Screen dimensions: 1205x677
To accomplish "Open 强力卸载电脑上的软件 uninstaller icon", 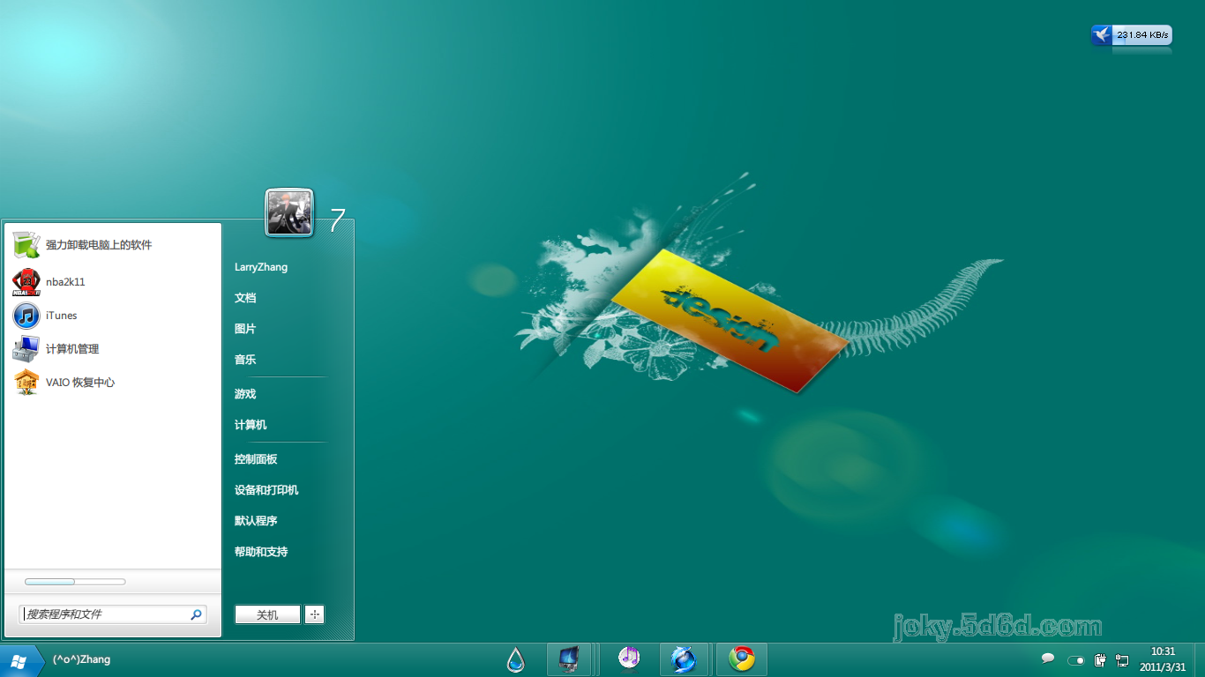I will click(26, 245).
